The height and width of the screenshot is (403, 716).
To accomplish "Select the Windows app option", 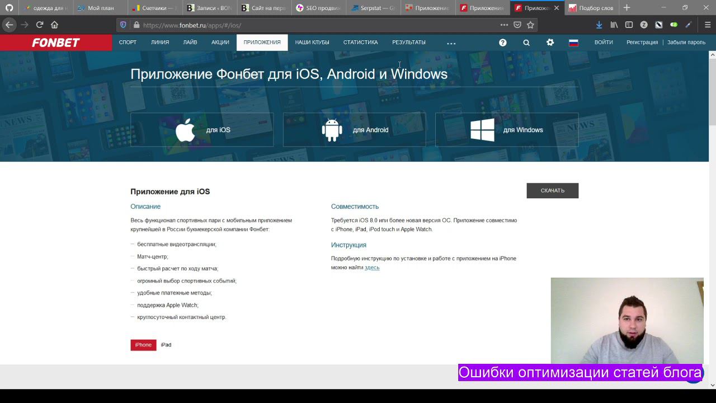I will pyautogui.click(x=507, y=130).
